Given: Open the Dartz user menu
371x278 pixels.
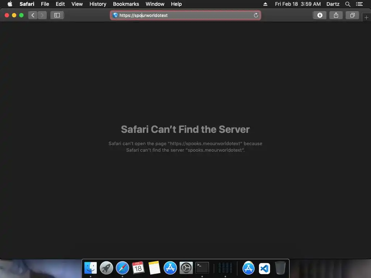Looking at the screenshot, I should 333,4.
